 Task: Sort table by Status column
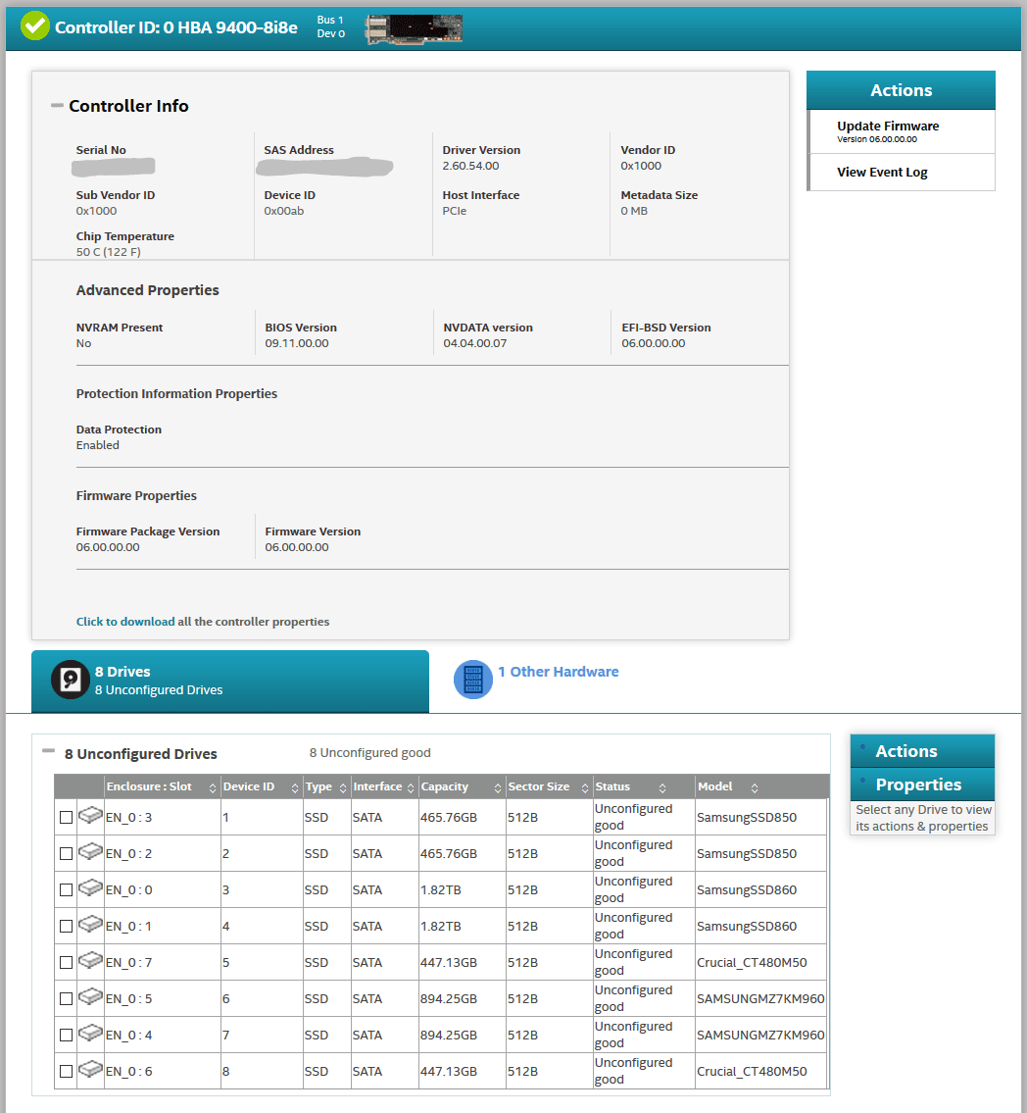[661, 787]
